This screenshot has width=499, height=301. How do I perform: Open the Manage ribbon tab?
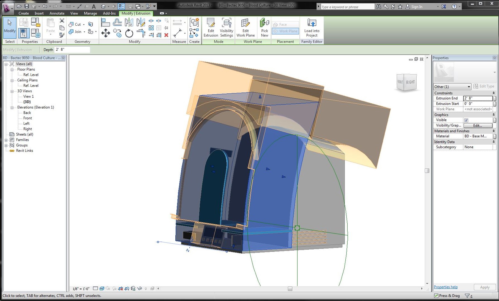tap(90, 13)
